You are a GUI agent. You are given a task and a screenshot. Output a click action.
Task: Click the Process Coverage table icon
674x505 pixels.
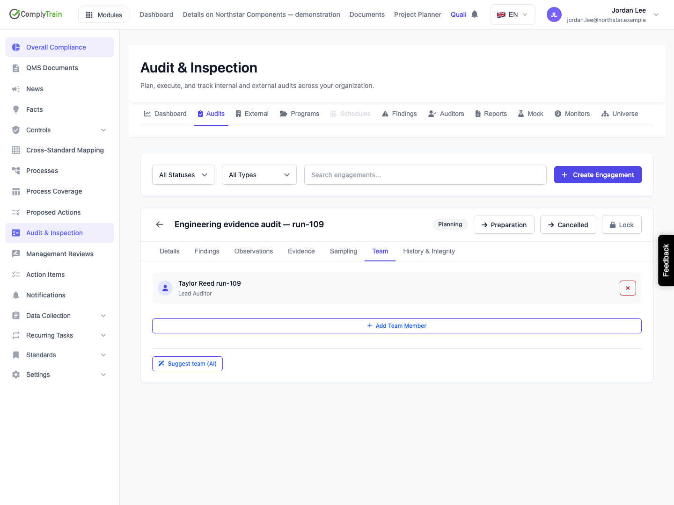coord(16,191)
